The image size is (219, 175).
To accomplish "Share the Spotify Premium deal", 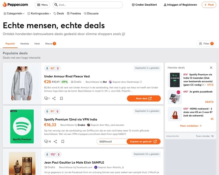I will [x=55, y=141].
